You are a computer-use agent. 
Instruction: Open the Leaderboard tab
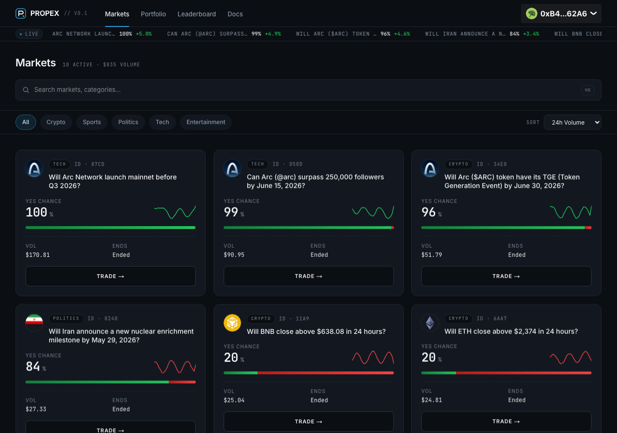click(x=197, y=14)
